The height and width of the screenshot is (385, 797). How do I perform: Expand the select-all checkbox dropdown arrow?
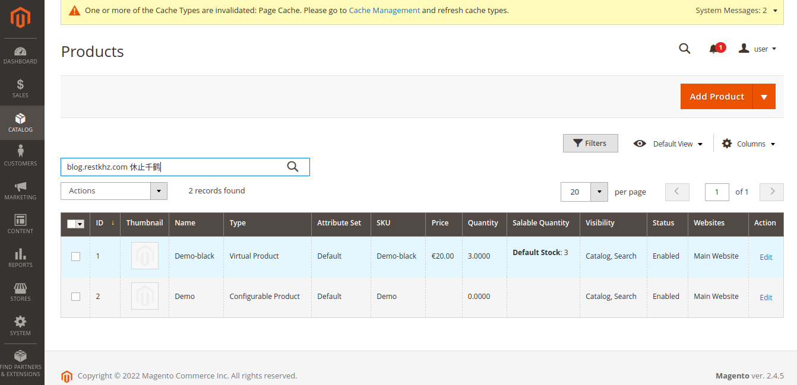(x=80, y=224)
